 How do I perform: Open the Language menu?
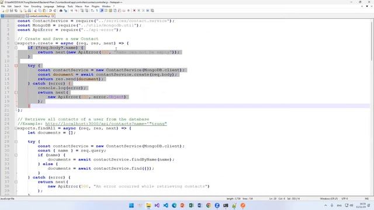click(x=49, y=6)
